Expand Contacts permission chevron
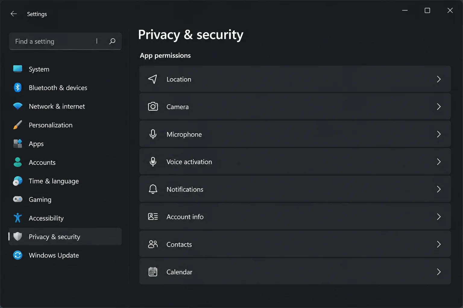This screenshot has width=463, height=308. pos(439,244)
